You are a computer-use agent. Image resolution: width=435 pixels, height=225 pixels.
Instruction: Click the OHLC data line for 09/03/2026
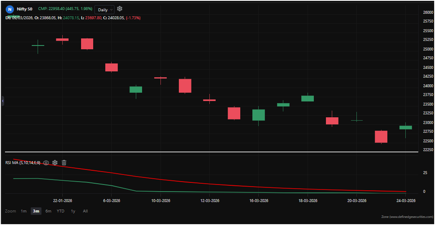[x=73, y=18]
